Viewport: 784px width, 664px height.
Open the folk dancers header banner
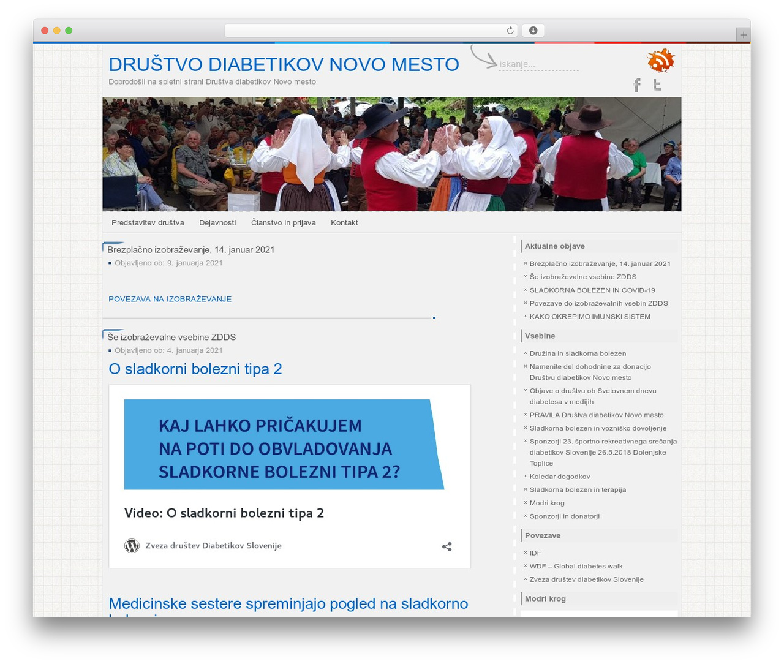pyautogui.click(x=392, y=154)
